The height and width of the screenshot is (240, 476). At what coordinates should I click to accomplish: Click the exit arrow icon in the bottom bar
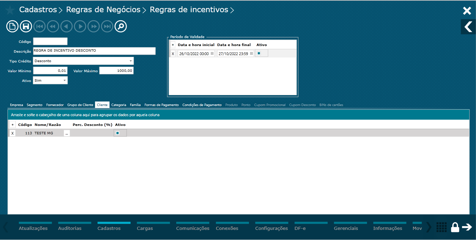click(467, 227)
